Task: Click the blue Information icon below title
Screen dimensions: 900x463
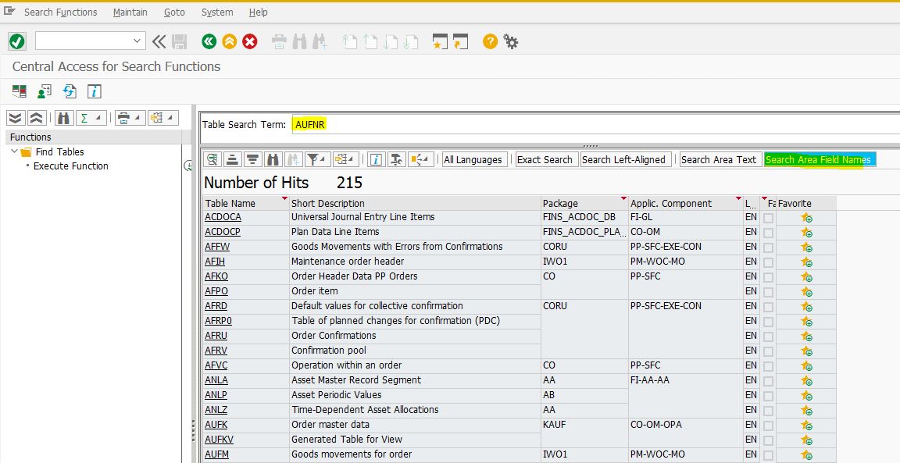Action: pyautogui.click(x=94, y=91)
